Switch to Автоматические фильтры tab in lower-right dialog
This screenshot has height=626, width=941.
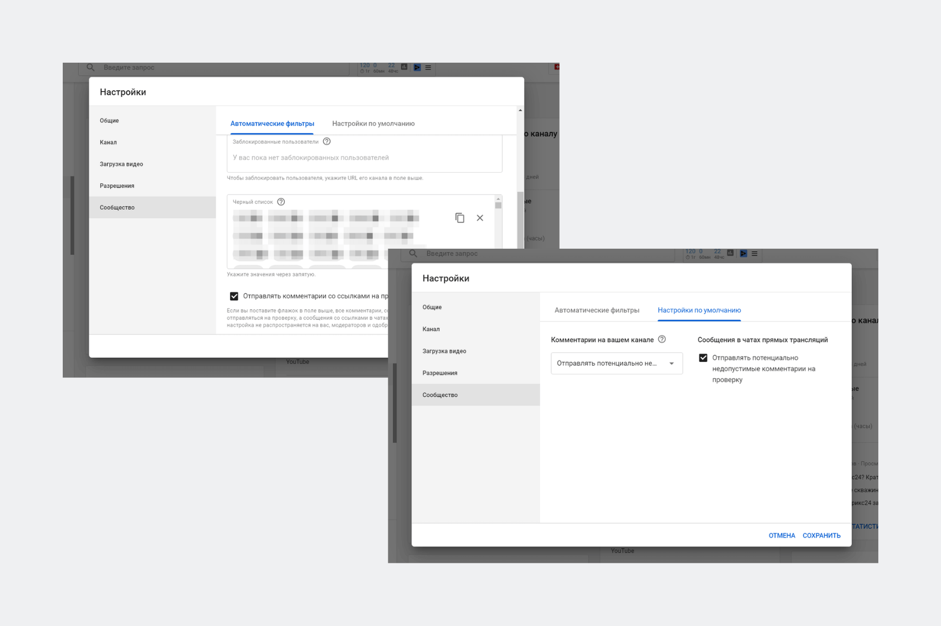[x=597, y=310]
